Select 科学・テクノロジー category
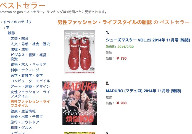192x134 pixels. click(x=27, y=70)
